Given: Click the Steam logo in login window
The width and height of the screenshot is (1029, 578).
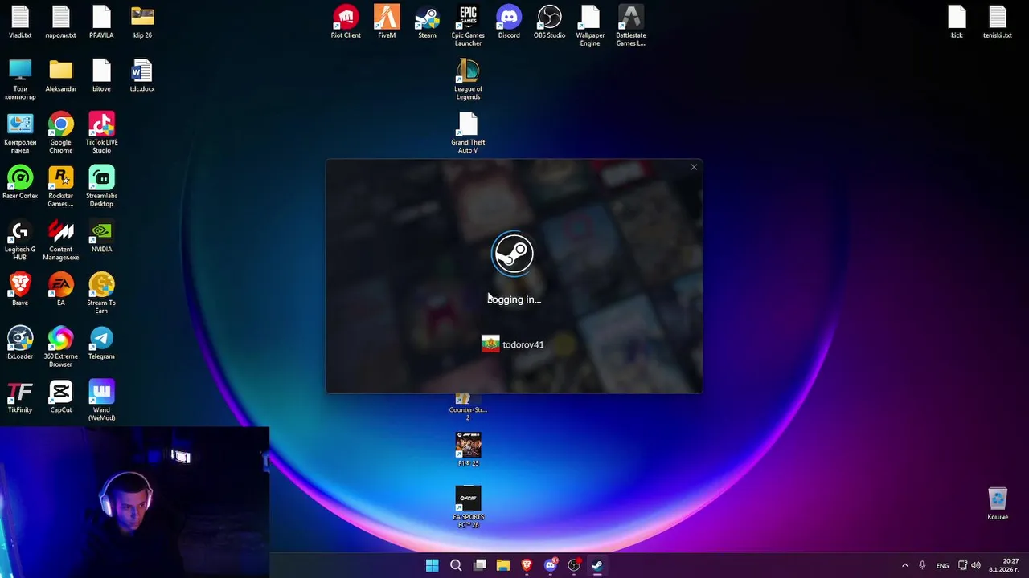Looking at the screenshot, I should (513, 254).
